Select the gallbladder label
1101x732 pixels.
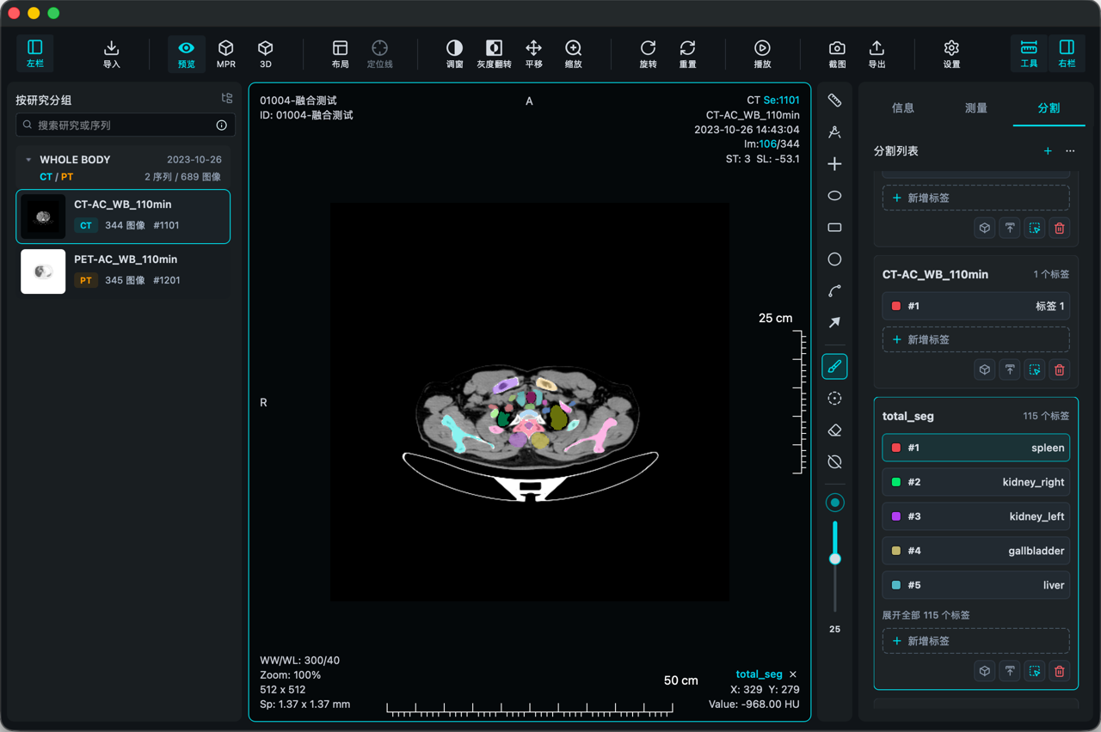click(976, 551)
